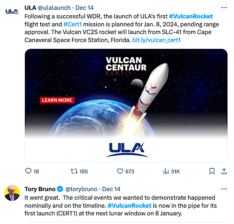
Task: Click #VulcanRocket in Tory Bruno's reply
Action: click(129, 205)
